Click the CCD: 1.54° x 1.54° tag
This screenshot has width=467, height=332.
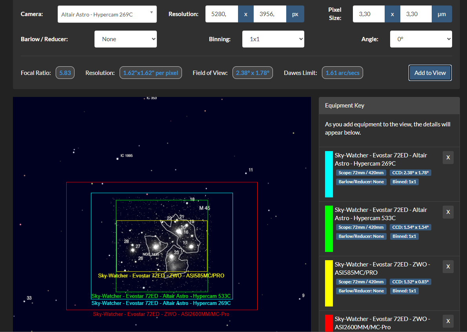pos(411,227)
